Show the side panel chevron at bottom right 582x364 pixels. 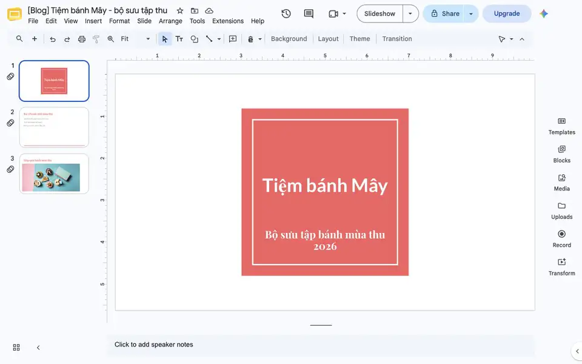click(x=577, y=351)
